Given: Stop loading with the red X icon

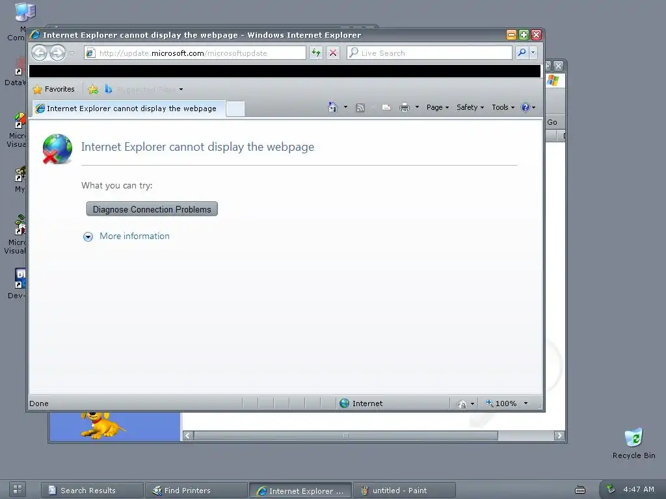Looking at the screenshot, I should tap(333, 53).
